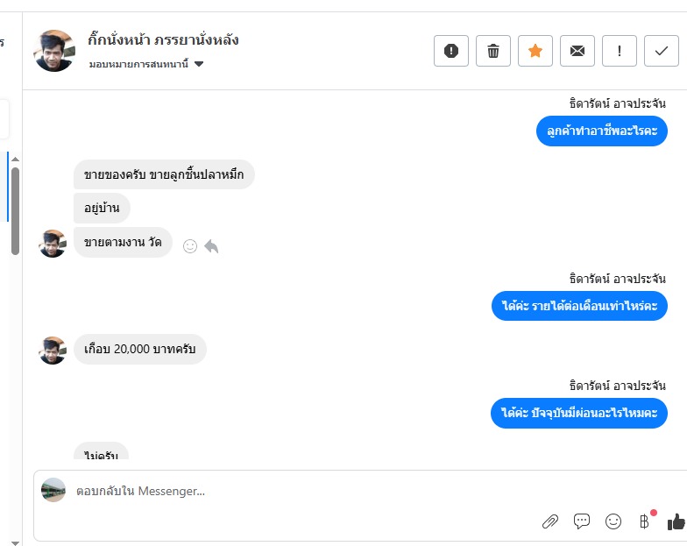687x546 pixels.
Task: Click the scroll-up arrow of the conversation list
Action: 15,159
